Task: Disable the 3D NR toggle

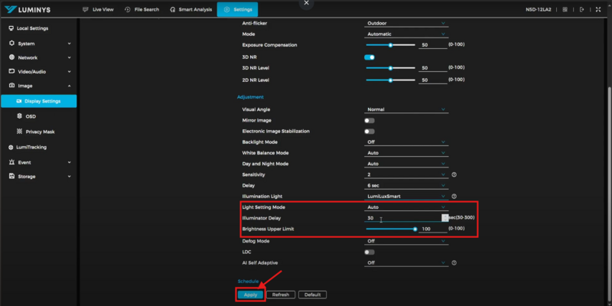Action: [x=369, y=57]
